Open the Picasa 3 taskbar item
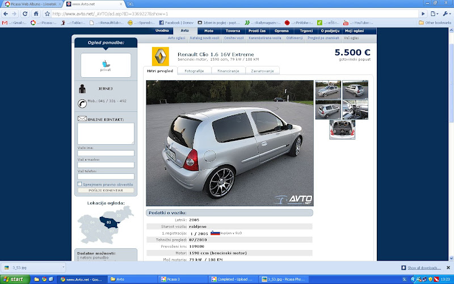454x284 pixels. (183, 279)
